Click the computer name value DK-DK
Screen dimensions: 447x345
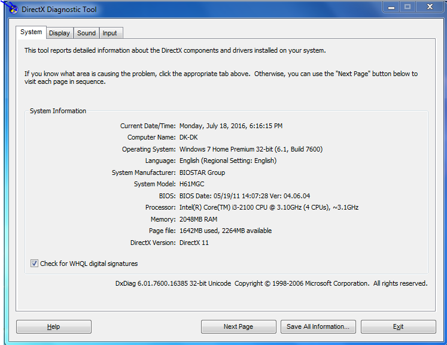189,138
